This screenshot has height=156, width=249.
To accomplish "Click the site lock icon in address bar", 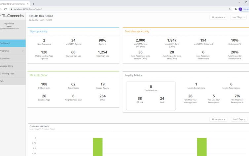I will point(11,9).
